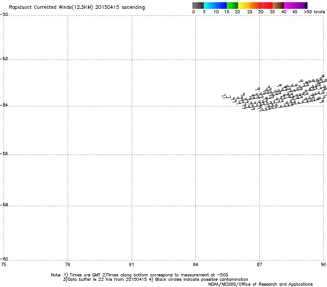
Task: Click the note 'Data buffer is 22 hrs from 20150415'
Action: tap(107, 279)
